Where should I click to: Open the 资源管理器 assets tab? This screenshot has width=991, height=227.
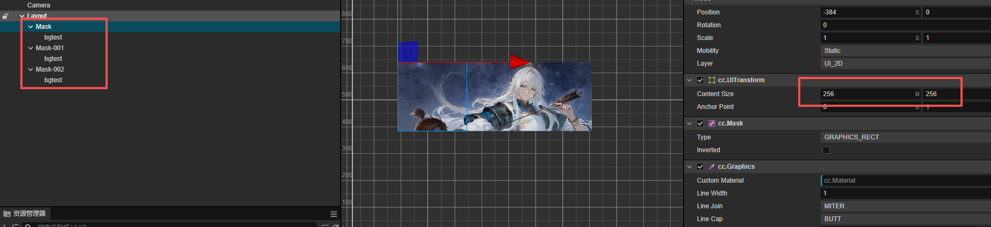click(25, 214)
